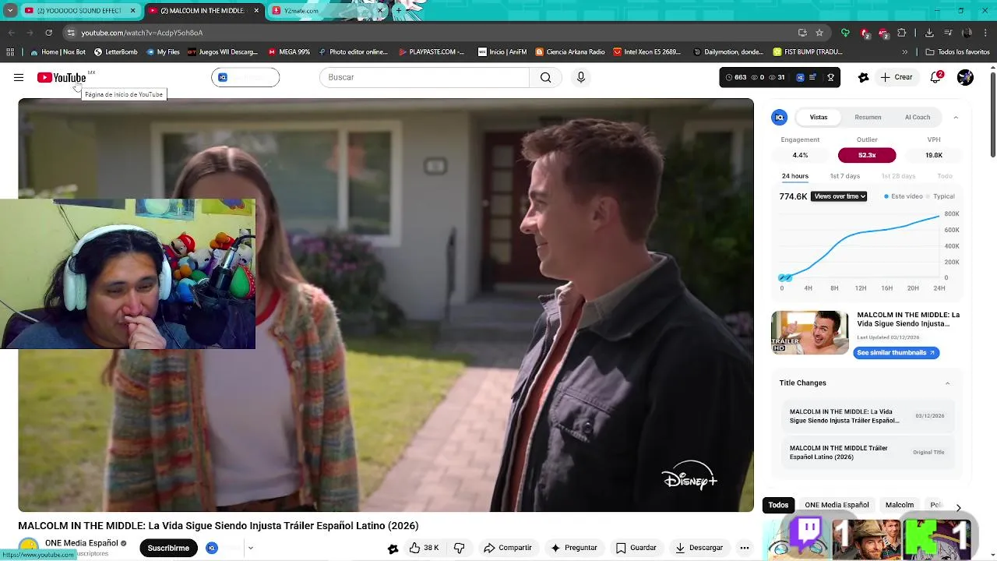Click the 663 stats toolbar widget

pos(735,77)
